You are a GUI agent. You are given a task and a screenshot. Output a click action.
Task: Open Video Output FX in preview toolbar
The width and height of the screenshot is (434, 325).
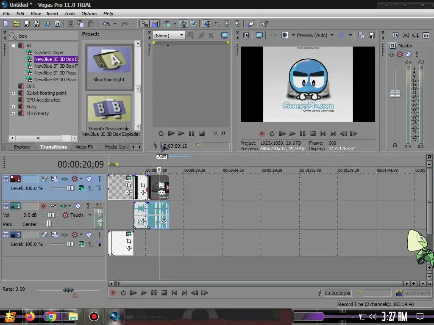pyautogui.click(x=273, y=35)
